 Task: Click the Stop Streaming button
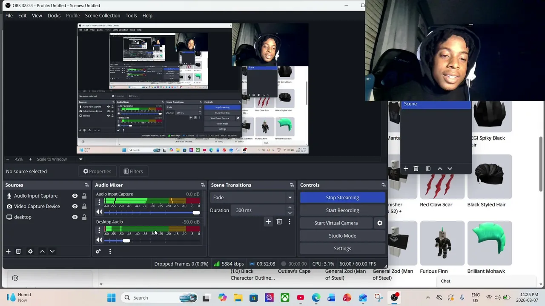point(342,197)
